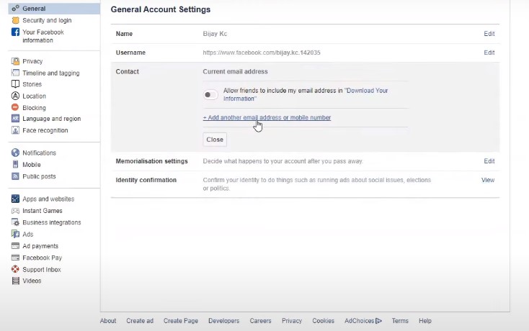Click the Privacy lock icon
Viewport: 529px width, 331px height.
[x=16, y=61]
